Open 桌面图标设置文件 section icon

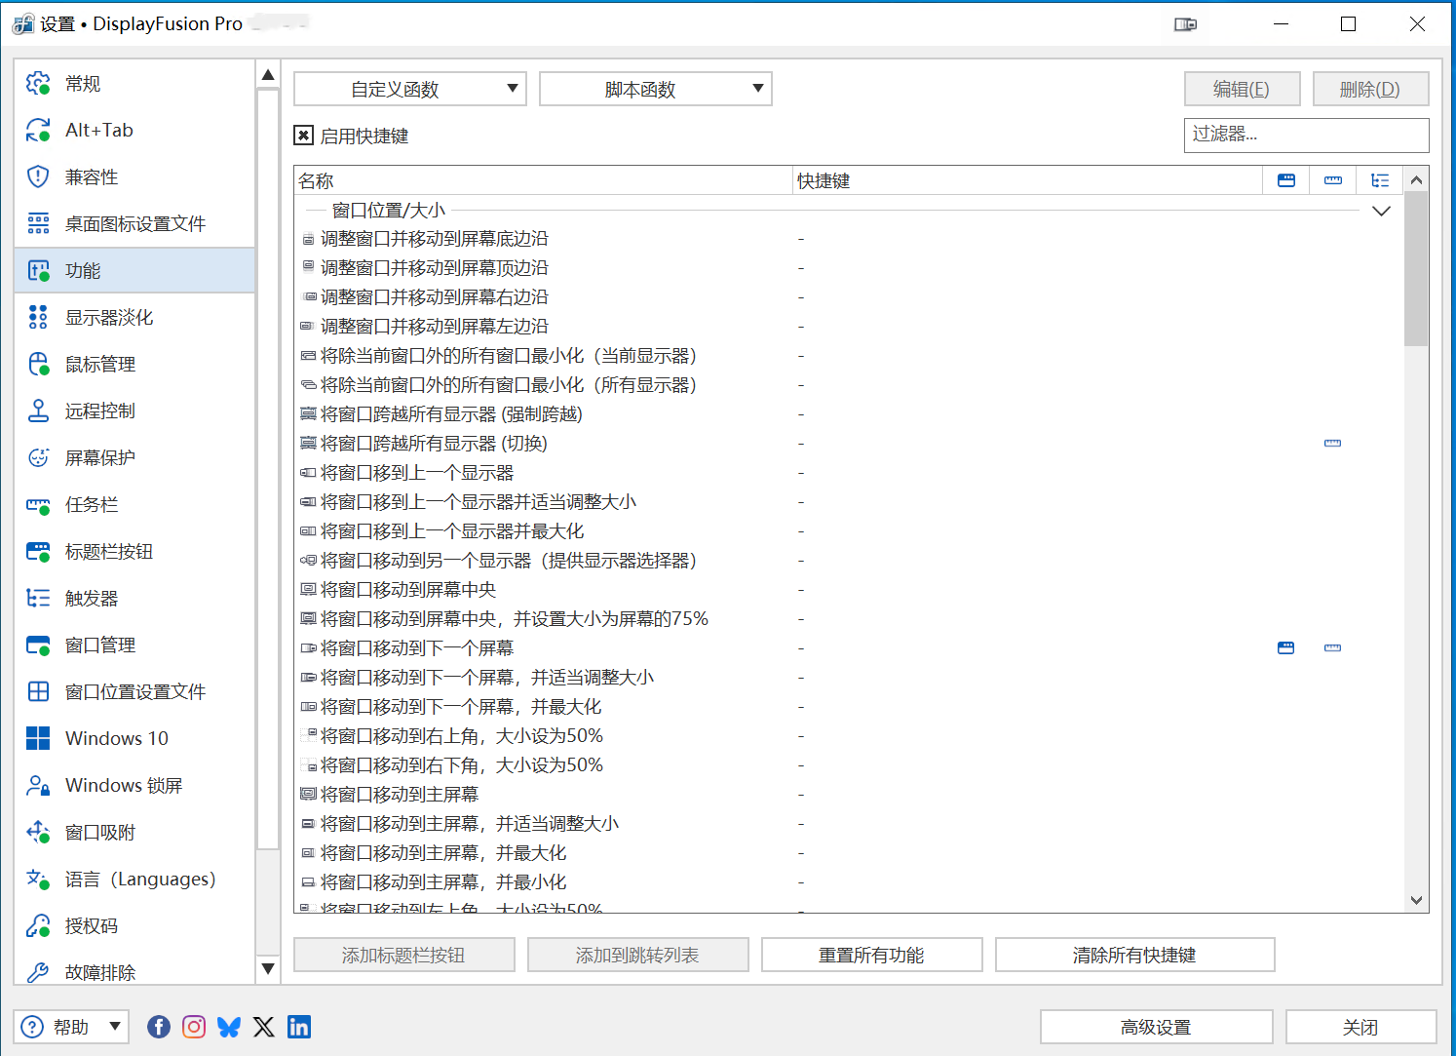[38, 224]
